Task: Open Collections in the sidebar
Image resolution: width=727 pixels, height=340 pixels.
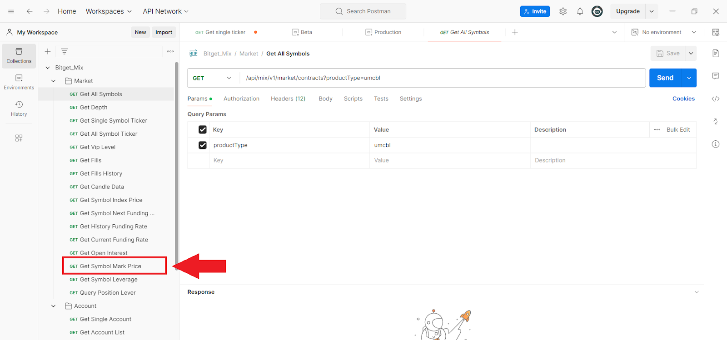Action: [19, 56]
